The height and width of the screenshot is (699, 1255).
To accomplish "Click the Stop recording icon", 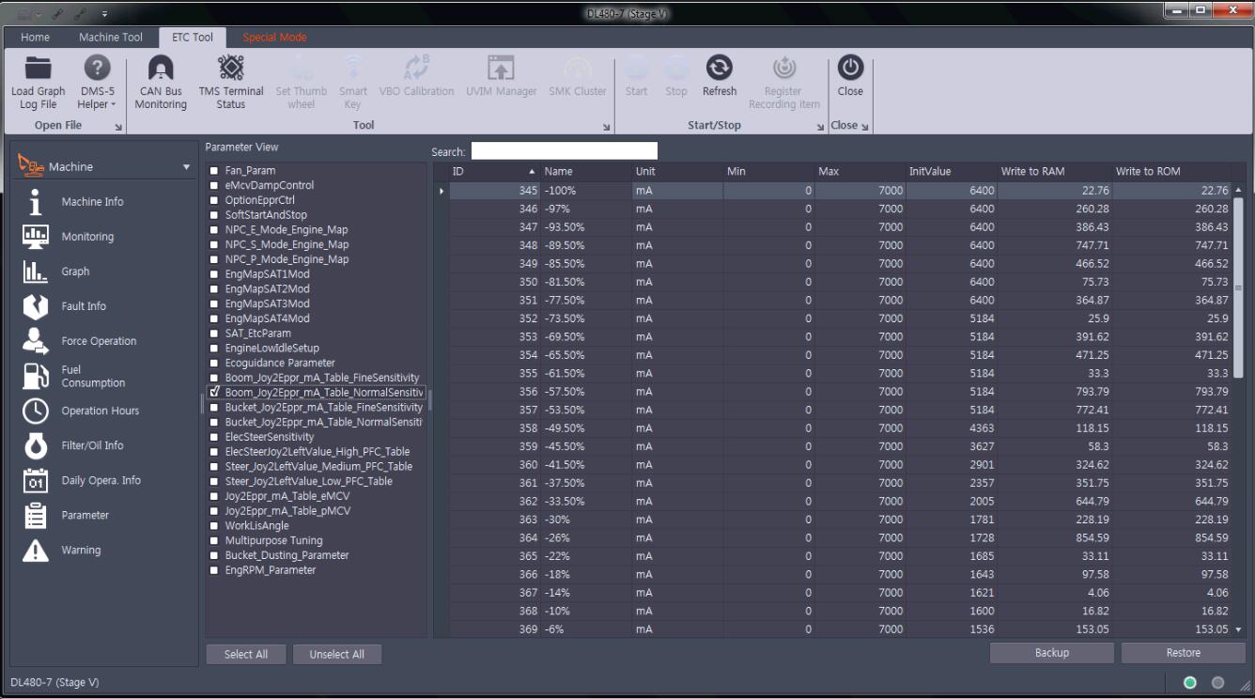I will (676, 69).
